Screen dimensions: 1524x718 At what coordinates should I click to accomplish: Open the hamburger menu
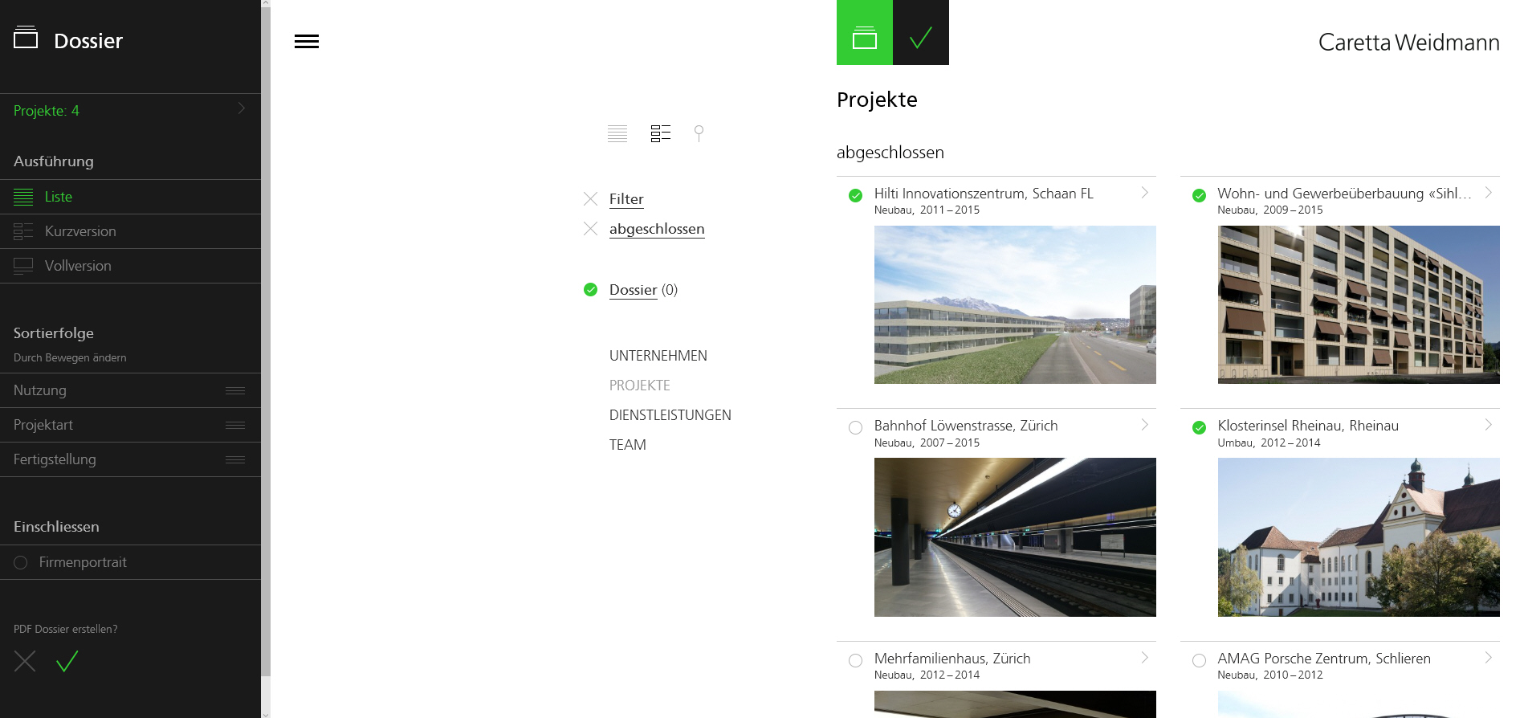click(x=306, y=42)
